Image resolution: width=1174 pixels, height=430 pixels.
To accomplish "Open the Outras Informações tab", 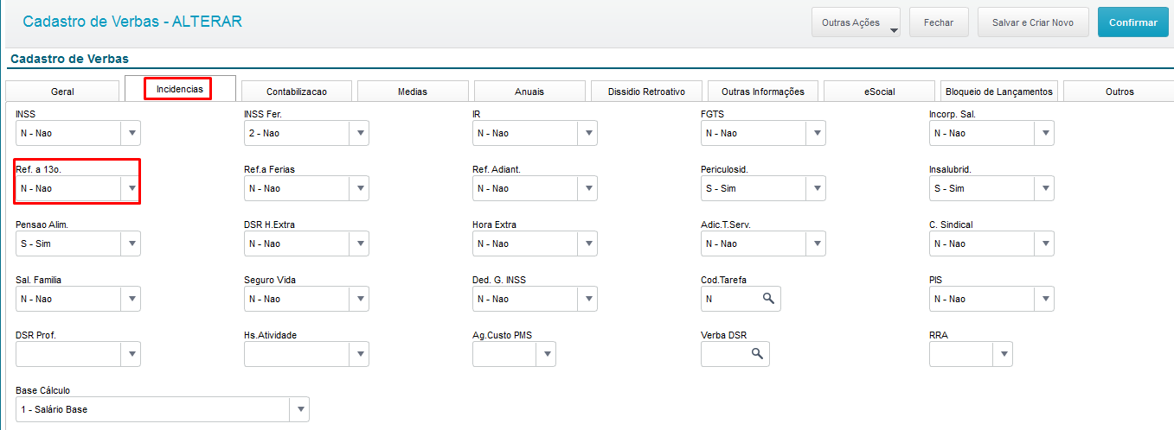I will coord(763,92).
